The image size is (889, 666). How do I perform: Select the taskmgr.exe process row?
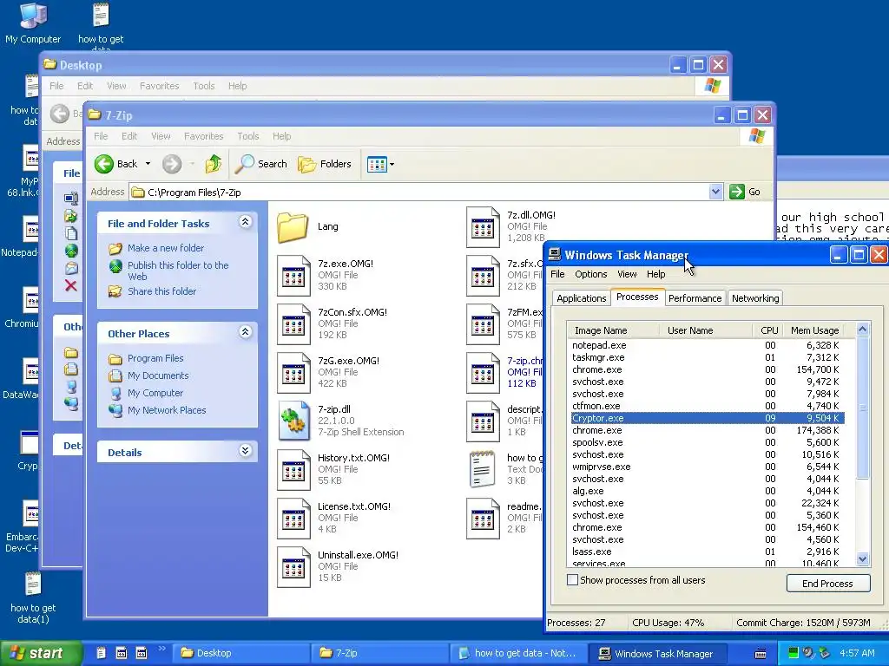click(708, 357)
